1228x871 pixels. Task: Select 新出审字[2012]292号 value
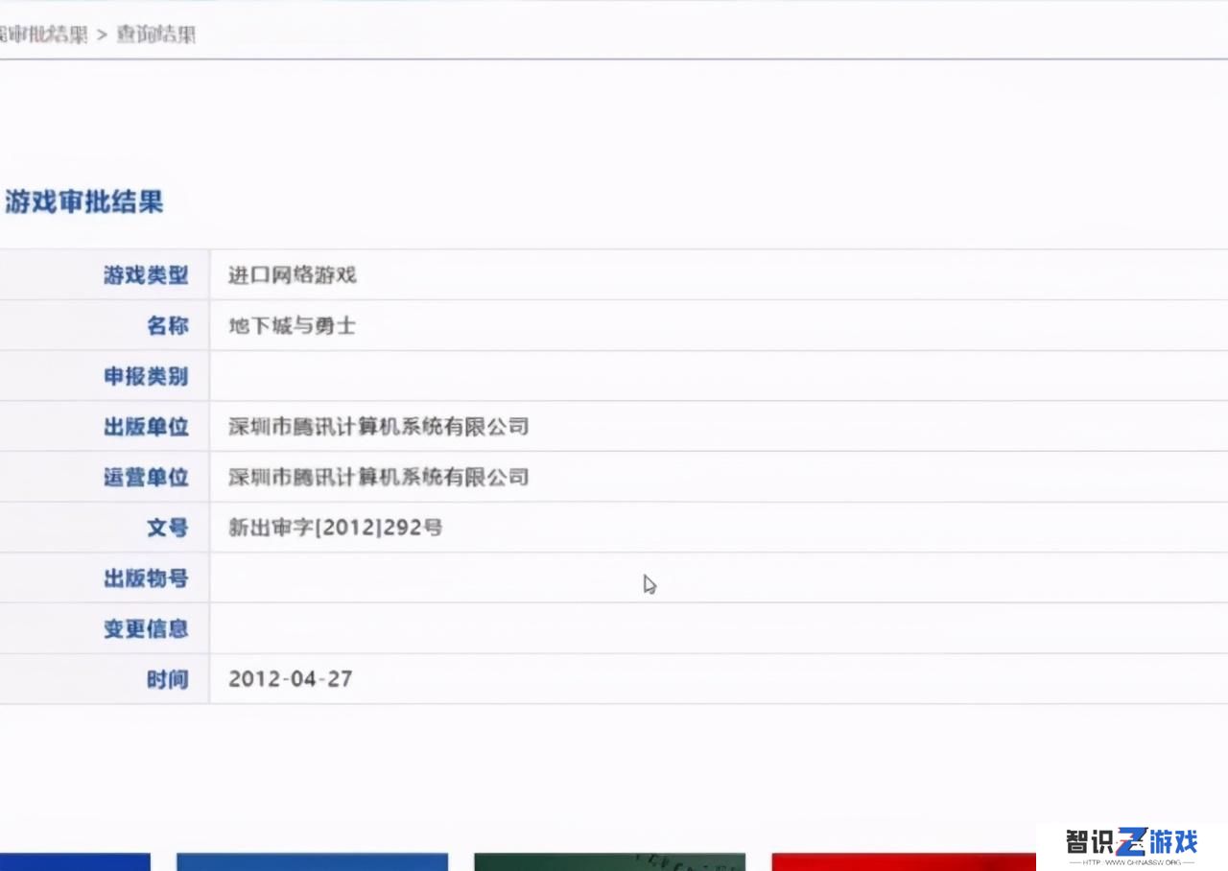(336, 528)
